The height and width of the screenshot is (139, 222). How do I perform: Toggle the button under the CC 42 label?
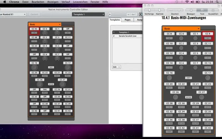(x=34, y=33)
